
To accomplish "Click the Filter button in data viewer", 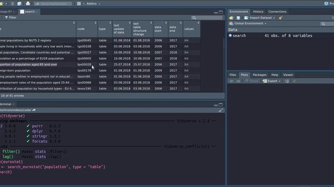I will [10, 18].
